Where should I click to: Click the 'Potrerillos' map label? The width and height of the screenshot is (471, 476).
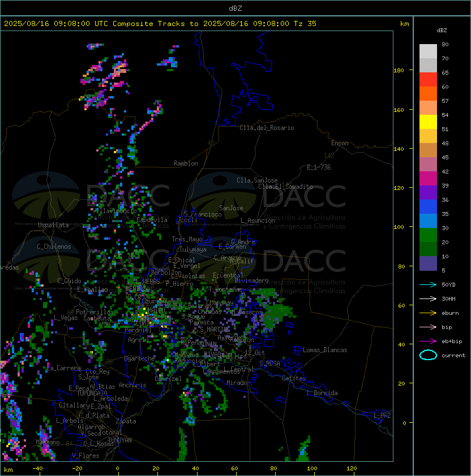click(x=95, y=312)
